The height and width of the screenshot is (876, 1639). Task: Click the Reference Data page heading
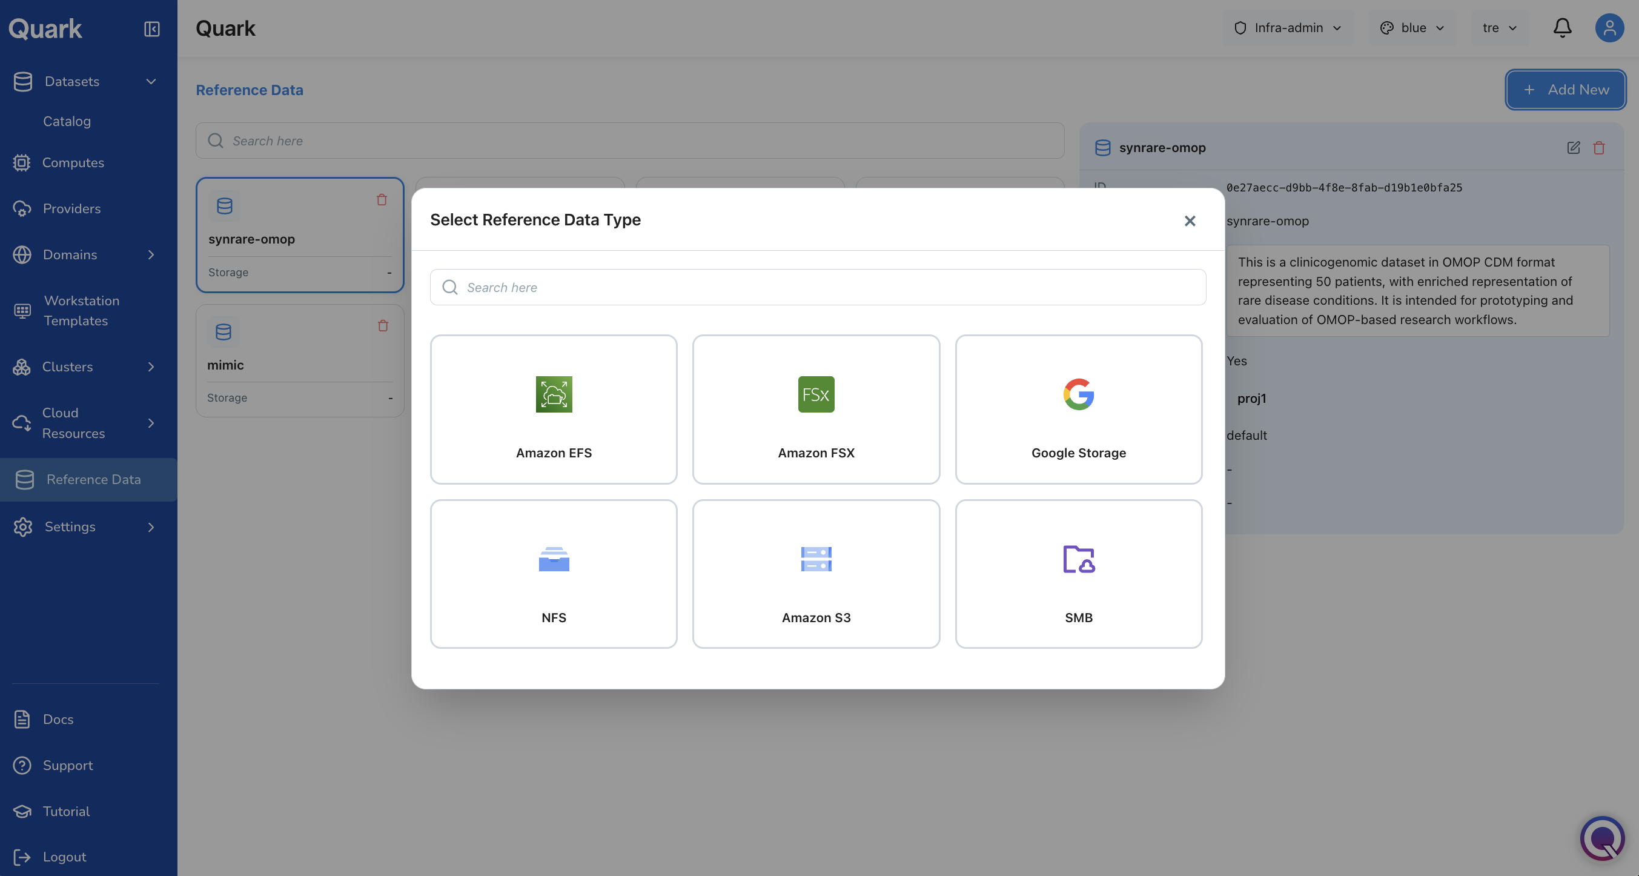point(250,90)
